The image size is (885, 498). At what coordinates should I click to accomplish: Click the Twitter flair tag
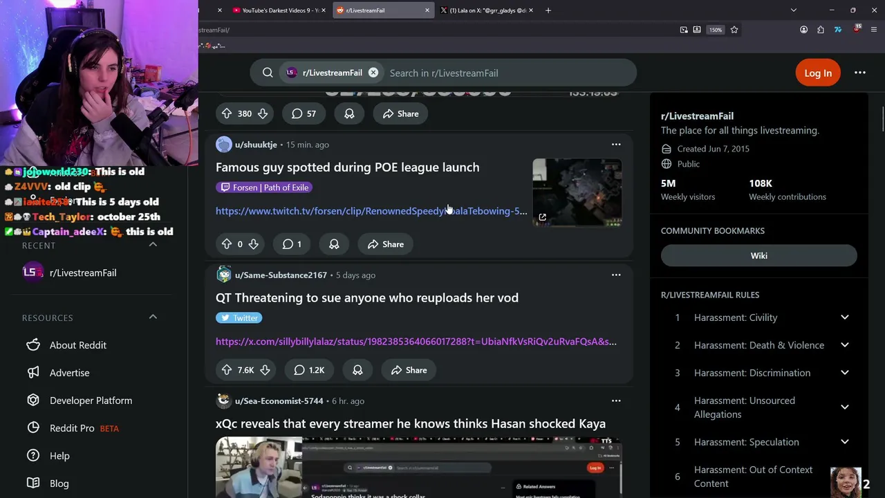coord(239,317)
